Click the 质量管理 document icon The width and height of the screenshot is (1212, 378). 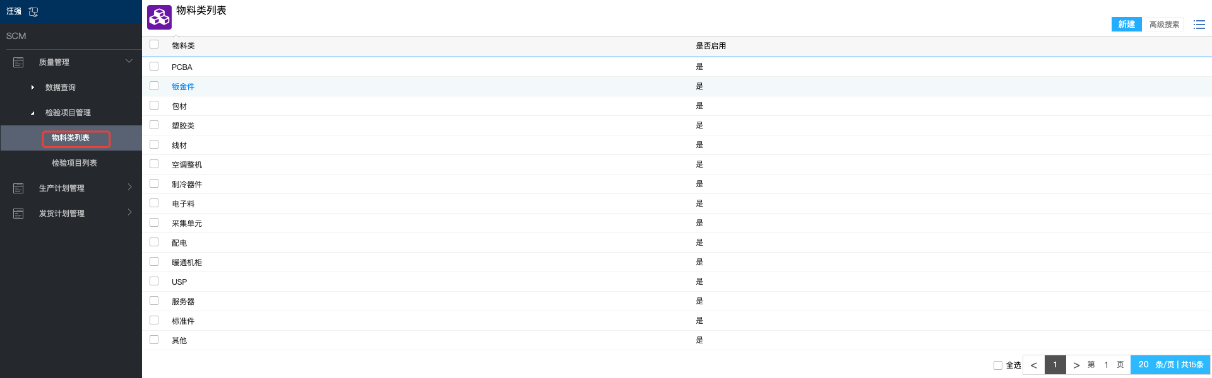[x=18, y=62]
